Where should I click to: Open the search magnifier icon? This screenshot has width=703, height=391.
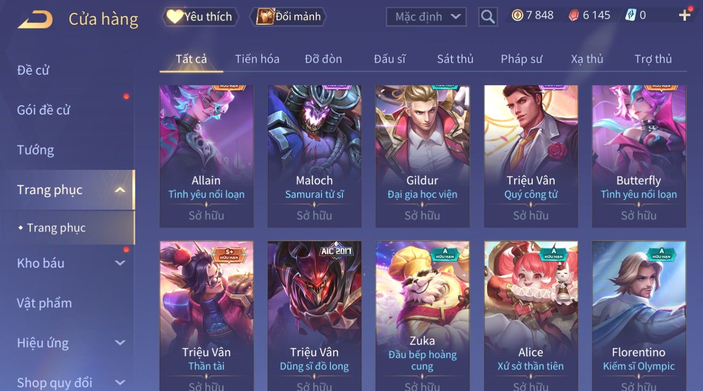488,17
